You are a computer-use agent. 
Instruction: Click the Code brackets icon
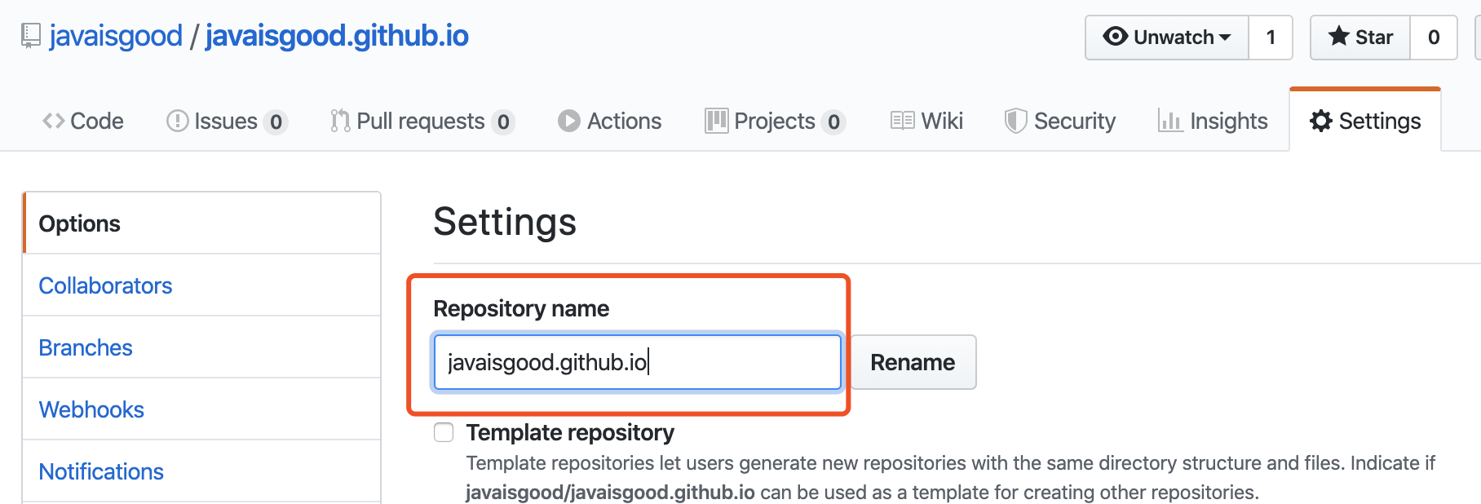tap(53, 121)
